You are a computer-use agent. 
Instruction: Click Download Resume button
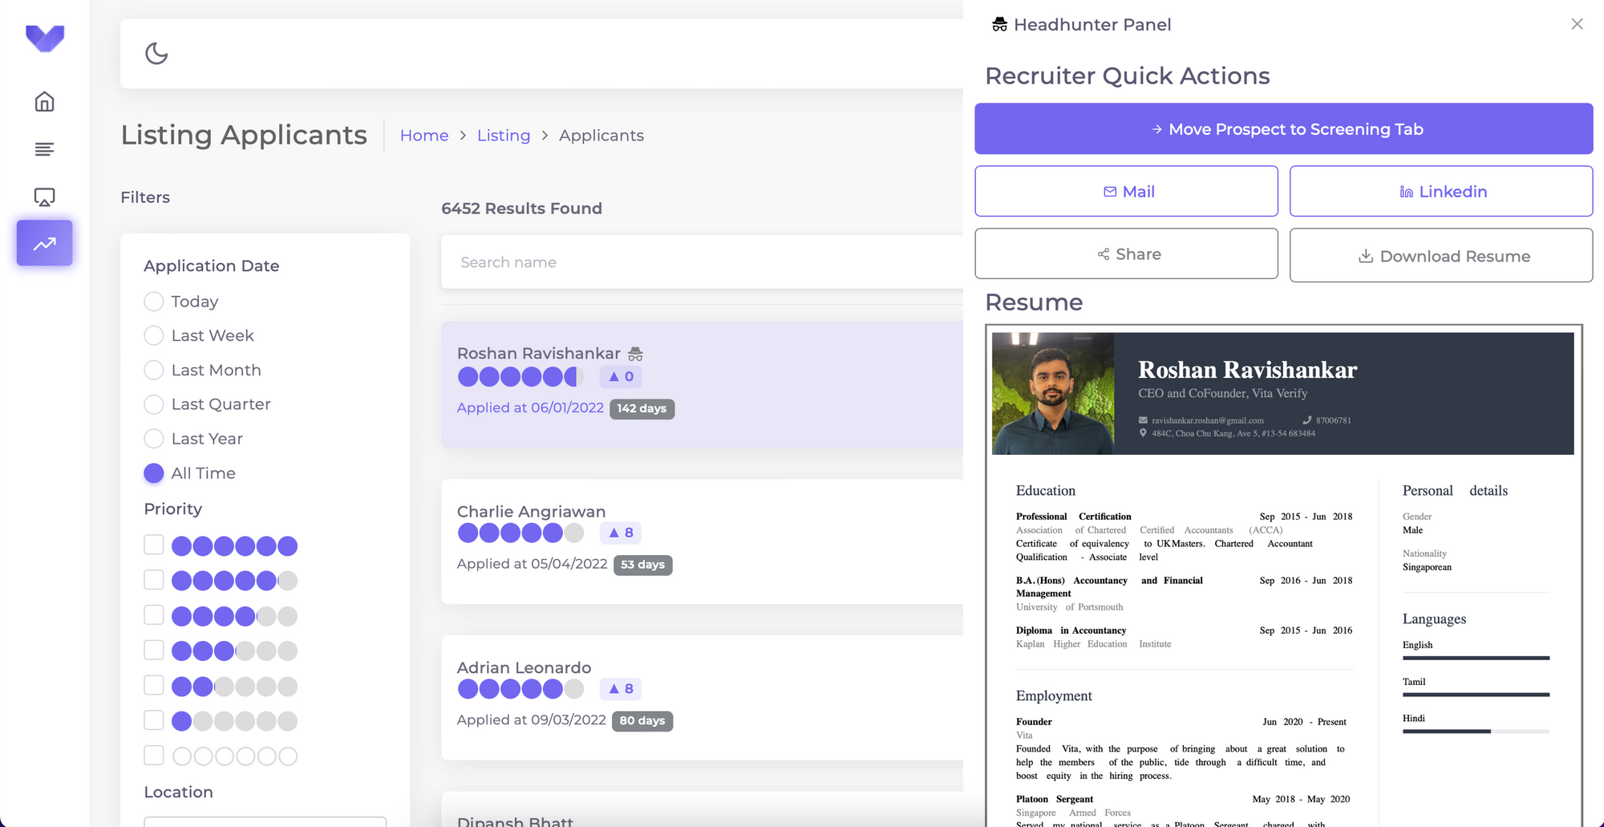pyautogui.click(x=1441, y=255)
